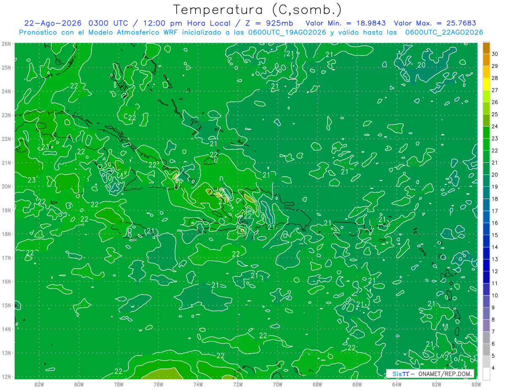Click the legend value 19

pyautogui.click(x=495, y=187)
